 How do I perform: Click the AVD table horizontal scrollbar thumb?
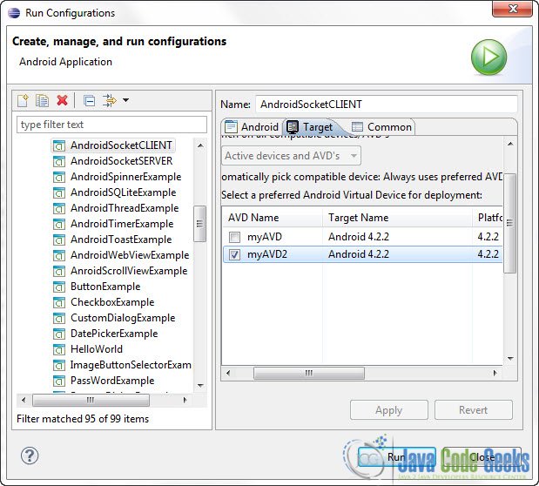pyautogui.click(x=309, y=373)
